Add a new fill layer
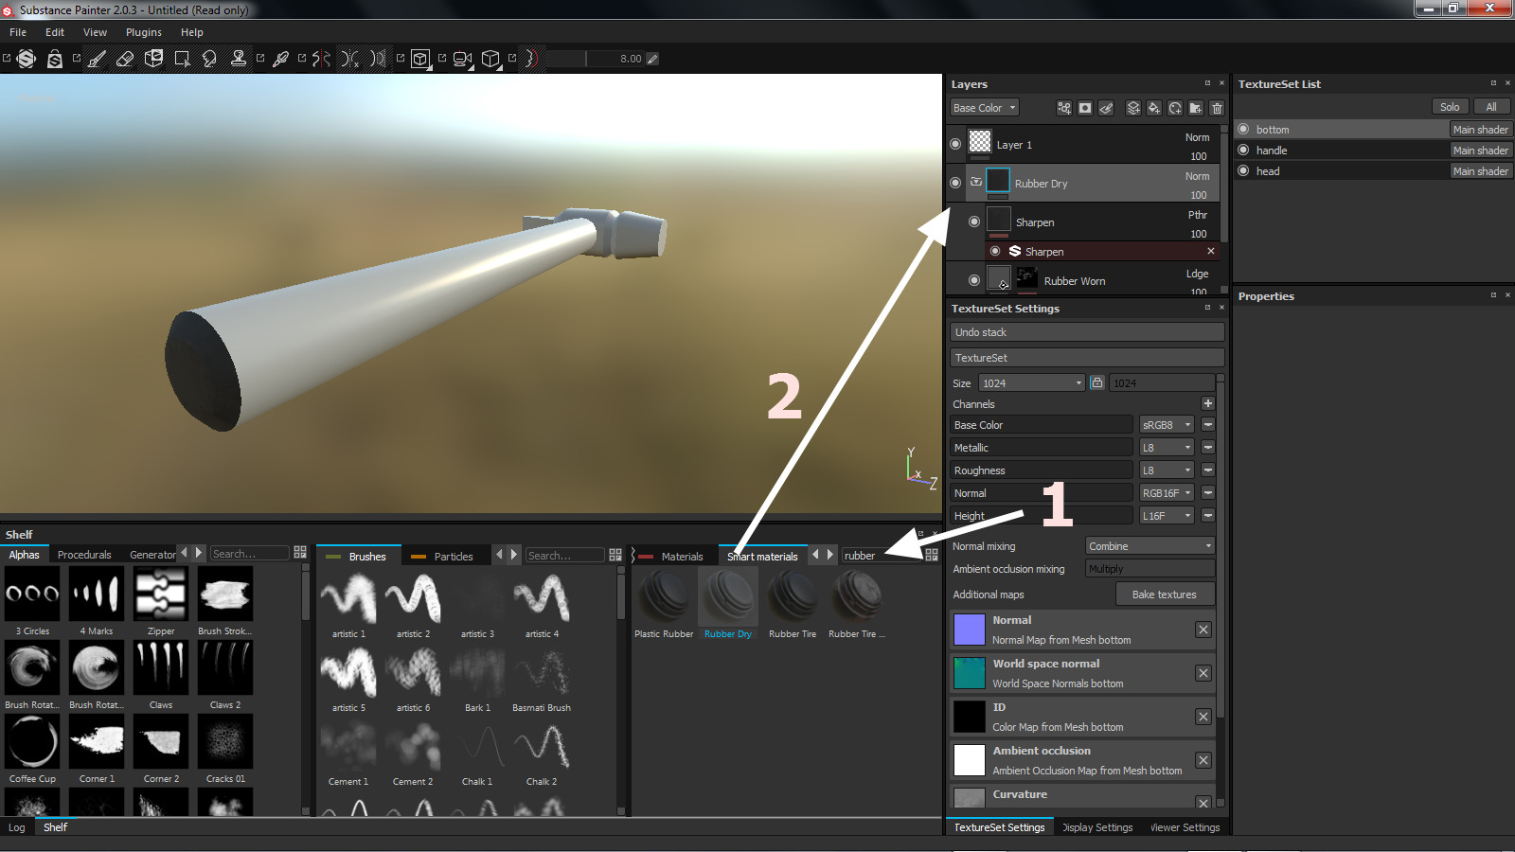Viewport: 1515px width, 852px height. 1153,108
